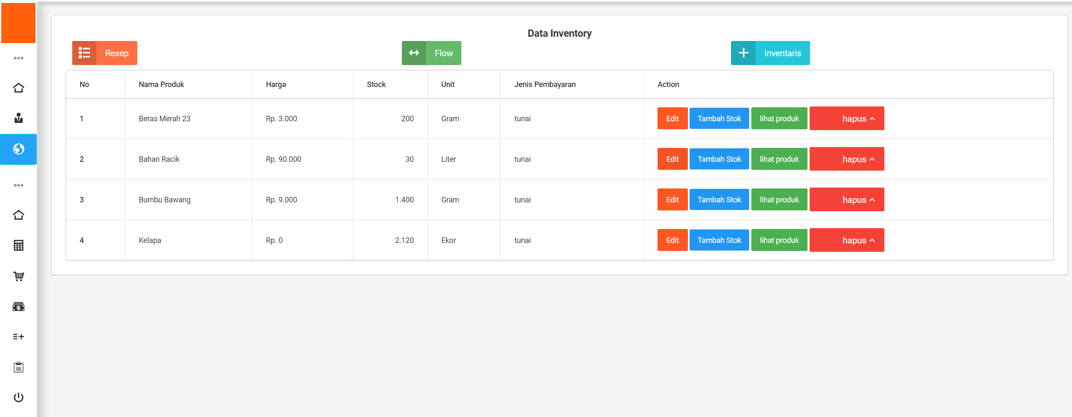The image size is (1072, 417).
Task: Open the calculator icon in sidebar
Action: (x=18, y=245)
